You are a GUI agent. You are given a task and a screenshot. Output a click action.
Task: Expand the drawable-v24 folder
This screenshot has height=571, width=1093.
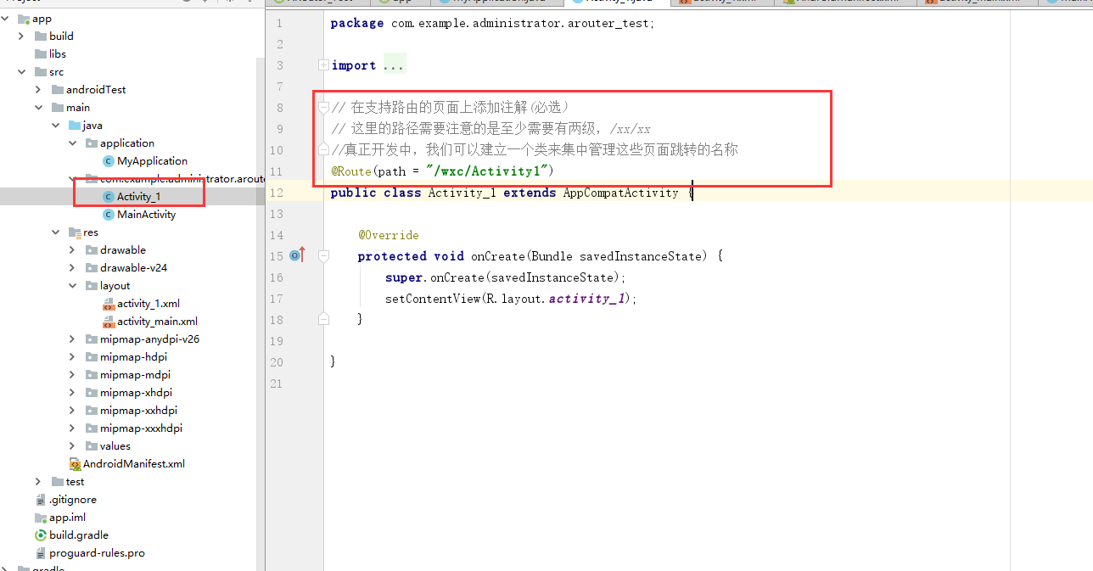coord(72,268)
